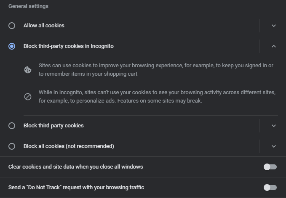
Task: Click the cookie icon beside the sites description
Action: [28, 70]
